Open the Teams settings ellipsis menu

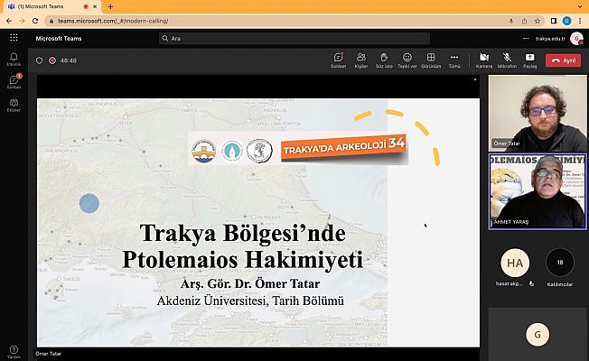pyautogui.click(x=526, y=38)
